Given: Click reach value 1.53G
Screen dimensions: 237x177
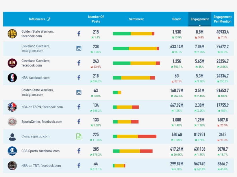Looking at the screenshot, I should tap(177, 32).
